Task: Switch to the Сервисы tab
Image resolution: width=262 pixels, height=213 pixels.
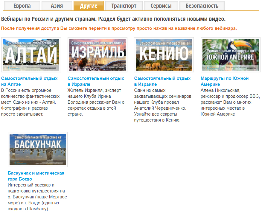Action: pos(161,6)
